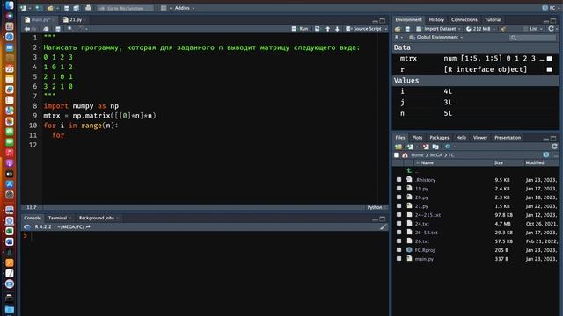563x316 pixels.
Task: Open Music app from the dock
Action: tap(10, 153)
